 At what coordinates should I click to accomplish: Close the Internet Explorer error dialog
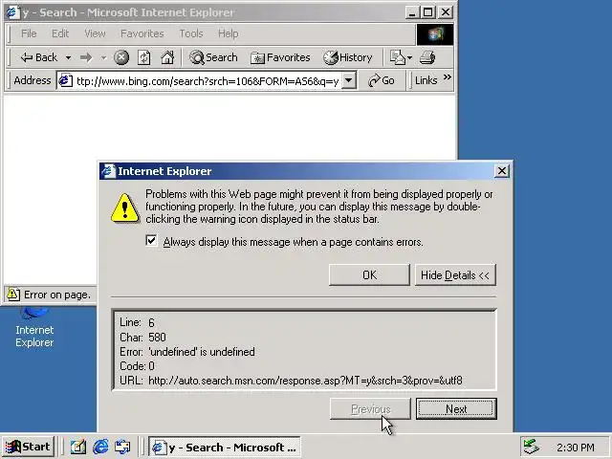501,171
